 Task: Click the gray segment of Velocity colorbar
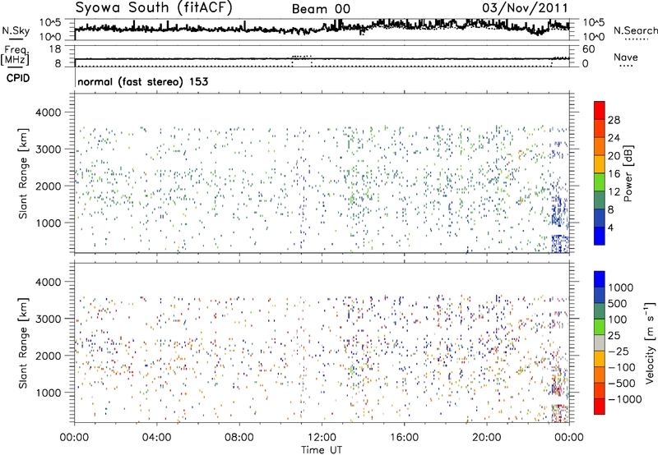600,343
